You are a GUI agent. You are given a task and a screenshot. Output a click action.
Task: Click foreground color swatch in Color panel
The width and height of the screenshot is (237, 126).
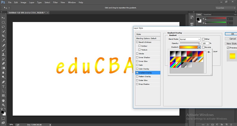click(x=198, y=19)
